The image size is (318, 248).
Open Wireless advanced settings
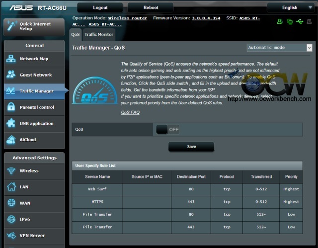pyautogui.click(x=34, y=171)
